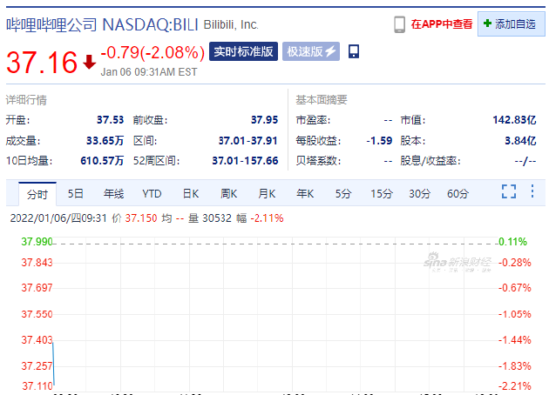Click the chart price readout 37.150
549x395 pixels.
pyautogui.click(x=141, y=218)
